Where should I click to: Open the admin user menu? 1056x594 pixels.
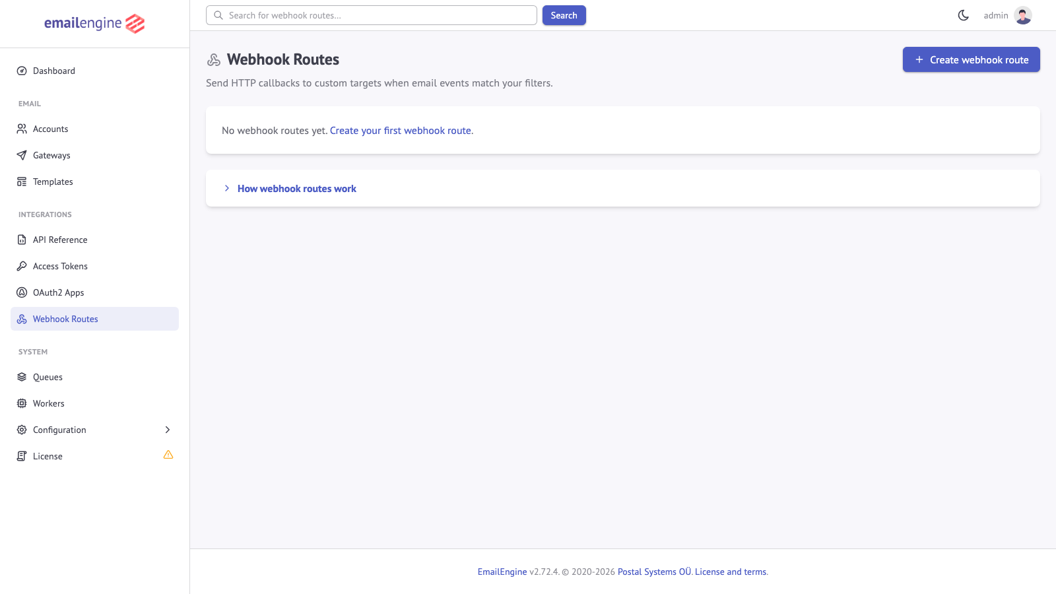[x=1008, y=15]
